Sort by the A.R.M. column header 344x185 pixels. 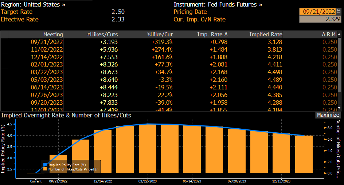329,35
